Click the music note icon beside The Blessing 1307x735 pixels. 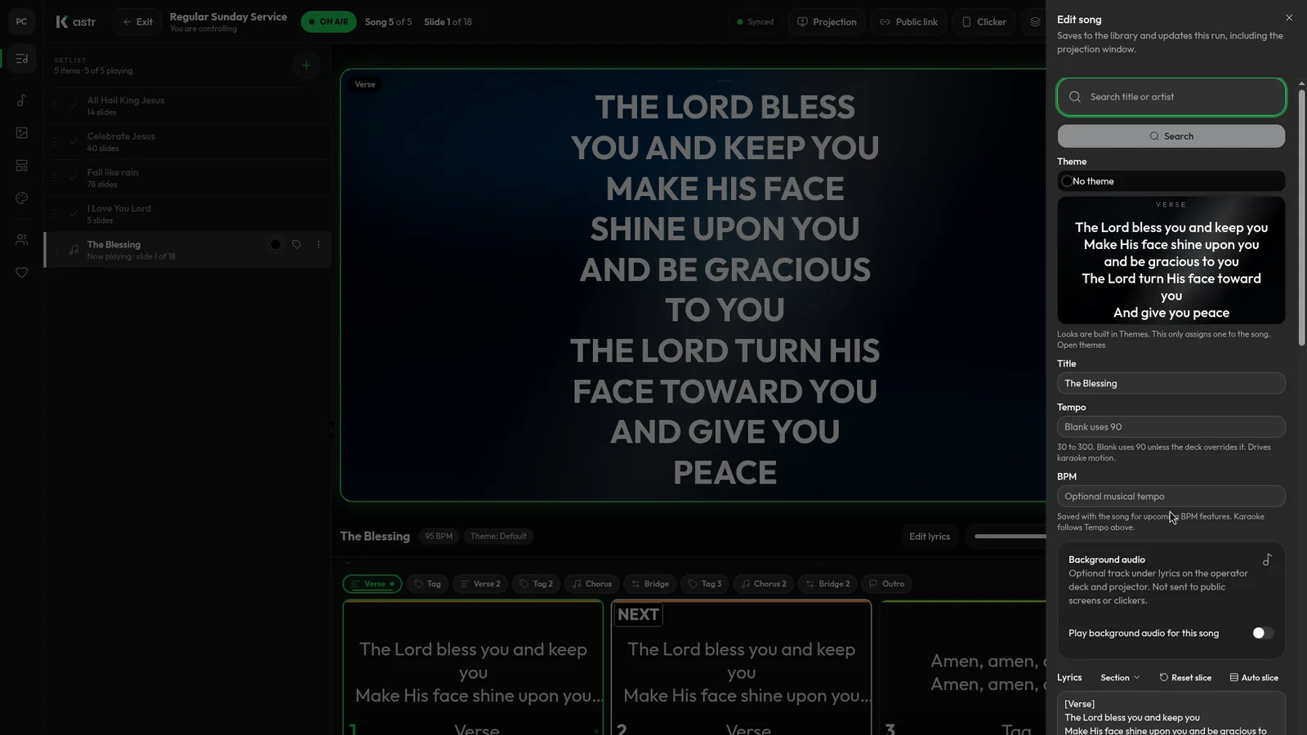74,250
